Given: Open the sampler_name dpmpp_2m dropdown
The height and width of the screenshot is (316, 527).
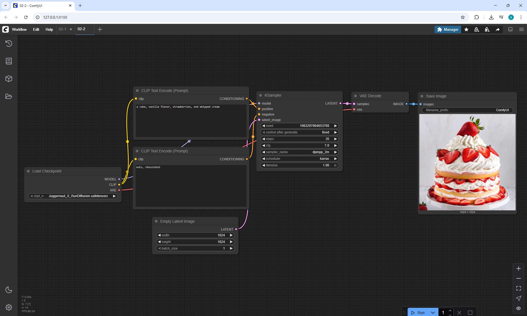Looking at the screenshot, I should tap(299, 152).
